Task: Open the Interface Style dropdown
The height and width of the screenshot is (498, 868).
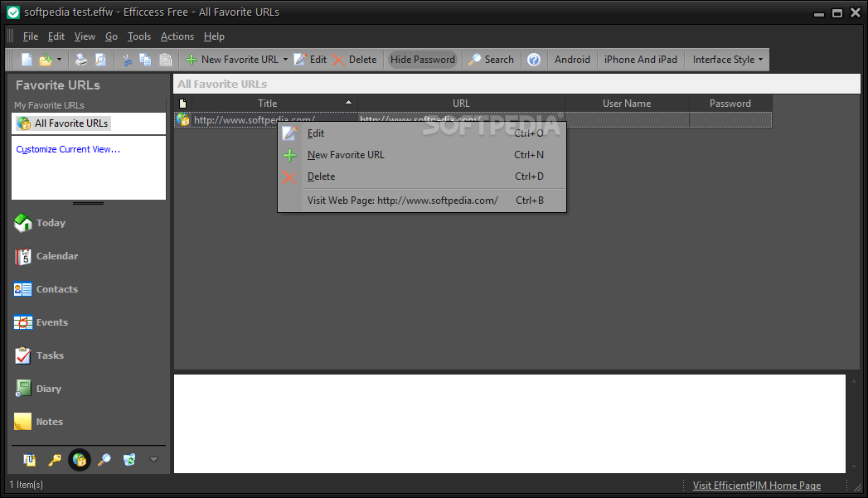Action: coord(727,59)
